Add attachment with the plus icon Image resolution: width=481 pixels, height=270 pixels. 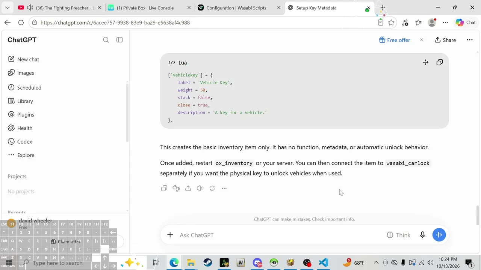[170, 235]
